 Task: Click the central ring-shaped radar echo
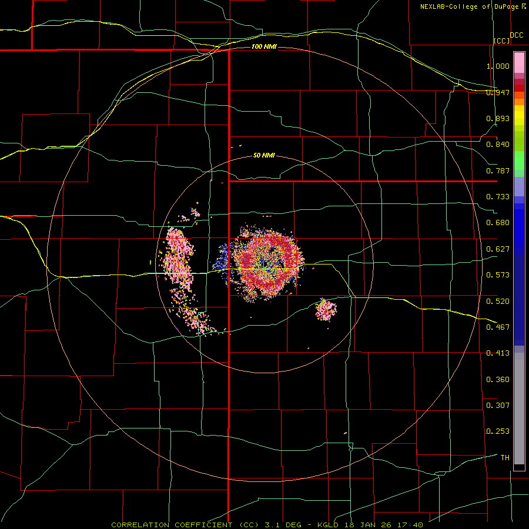[x=268, y=265]
